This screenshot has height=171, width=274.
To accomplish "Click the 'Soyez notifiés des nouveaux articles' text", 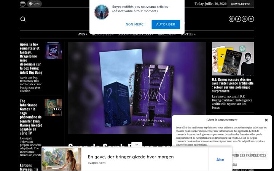I will [x=140, y=9].
